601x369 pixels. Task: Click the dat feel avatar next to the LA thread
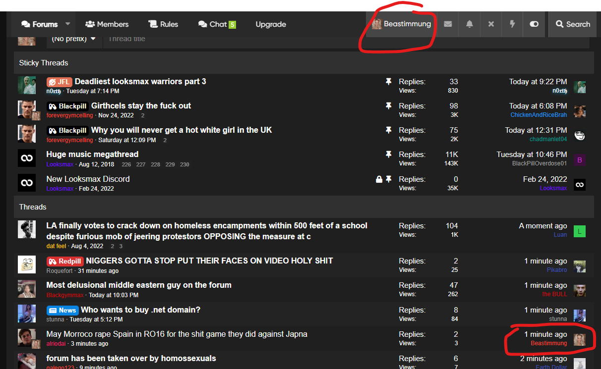(27, 229)
